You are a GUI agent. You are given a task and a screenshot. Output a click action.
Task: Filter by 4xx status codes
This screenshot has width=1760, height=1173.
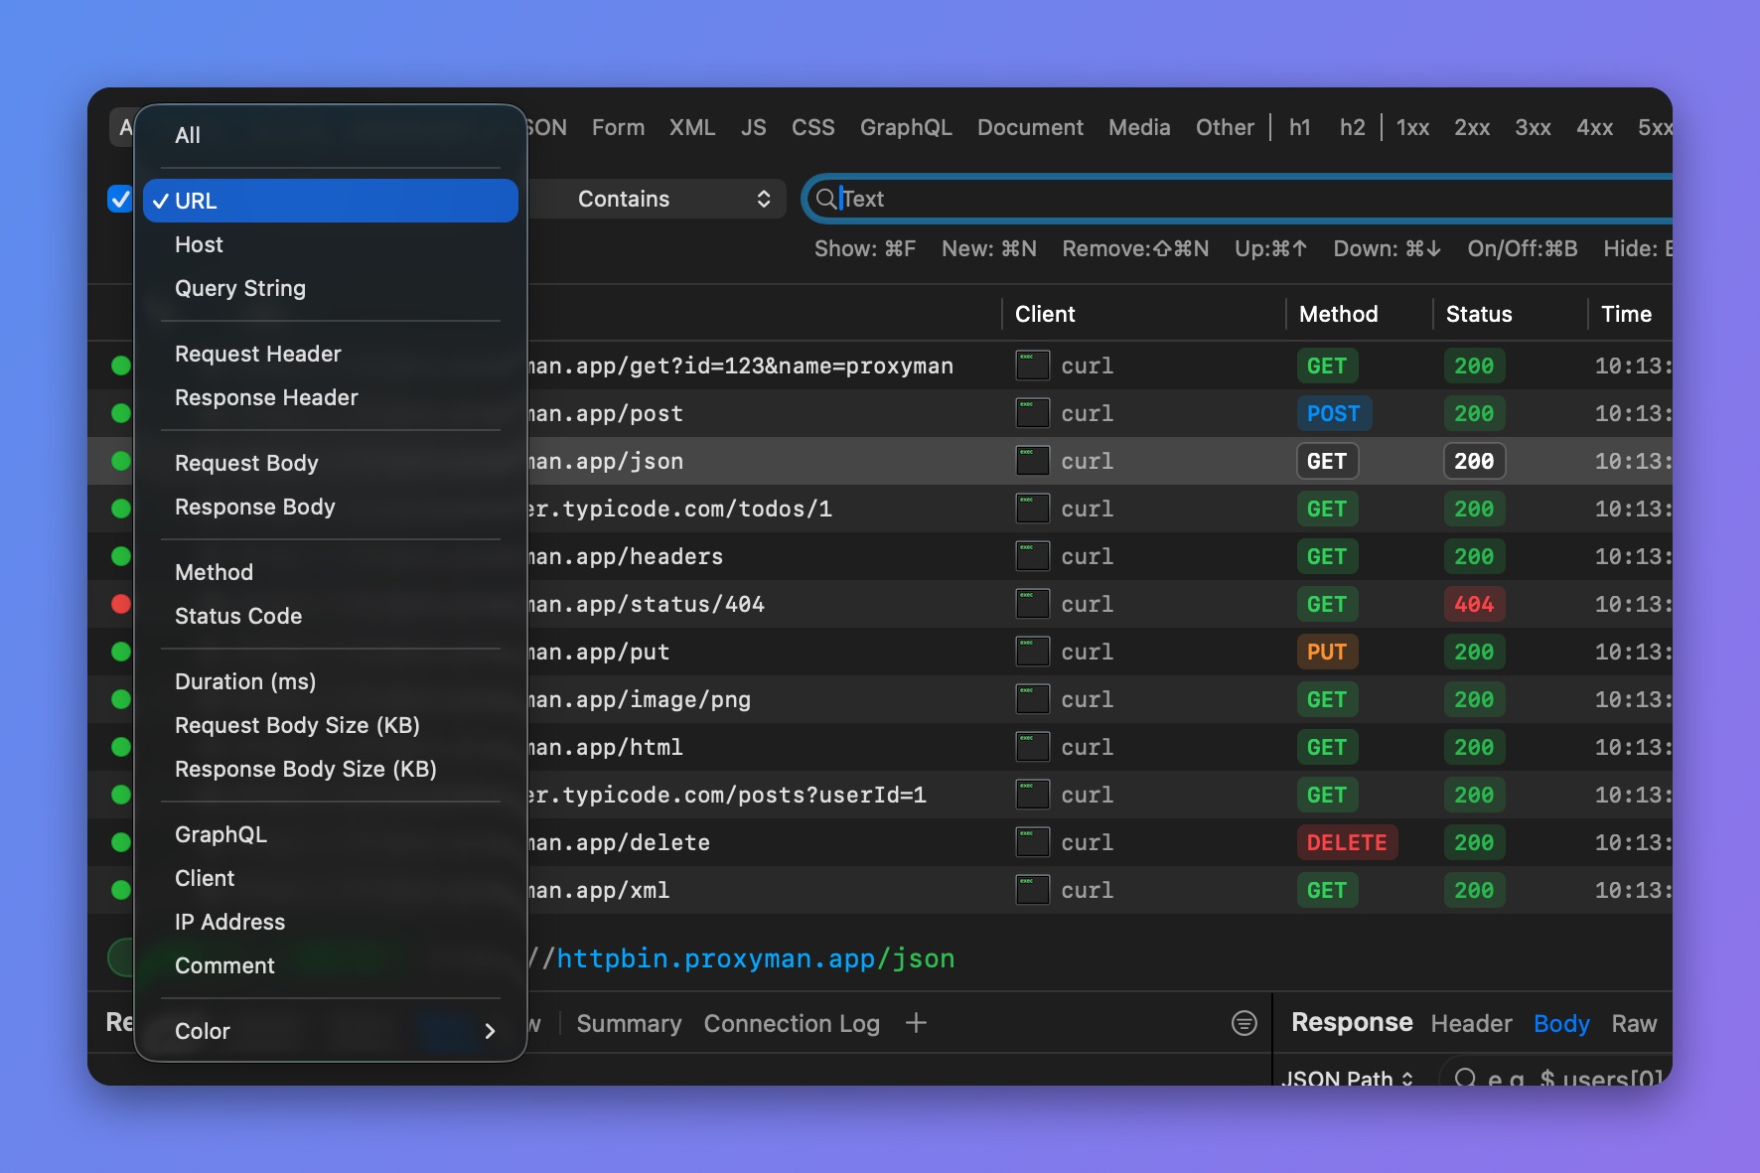(x=1594, y=127)
